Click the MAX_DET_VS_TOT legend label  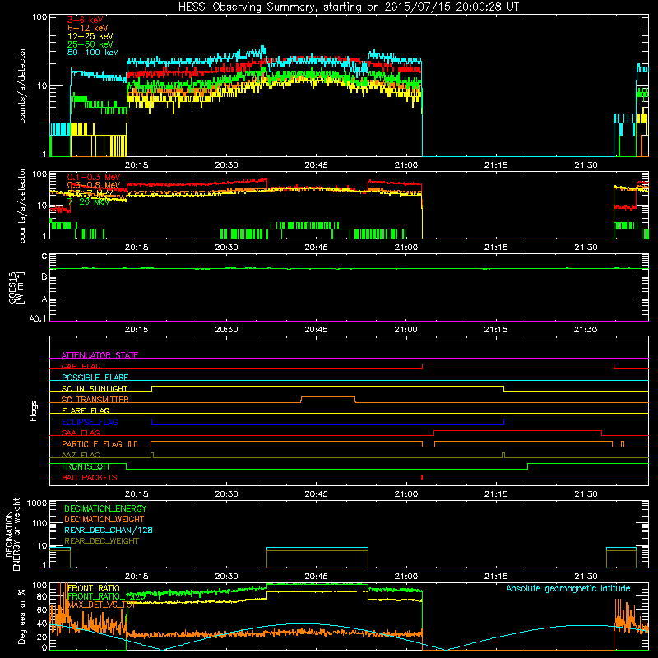tap(101, 605)
